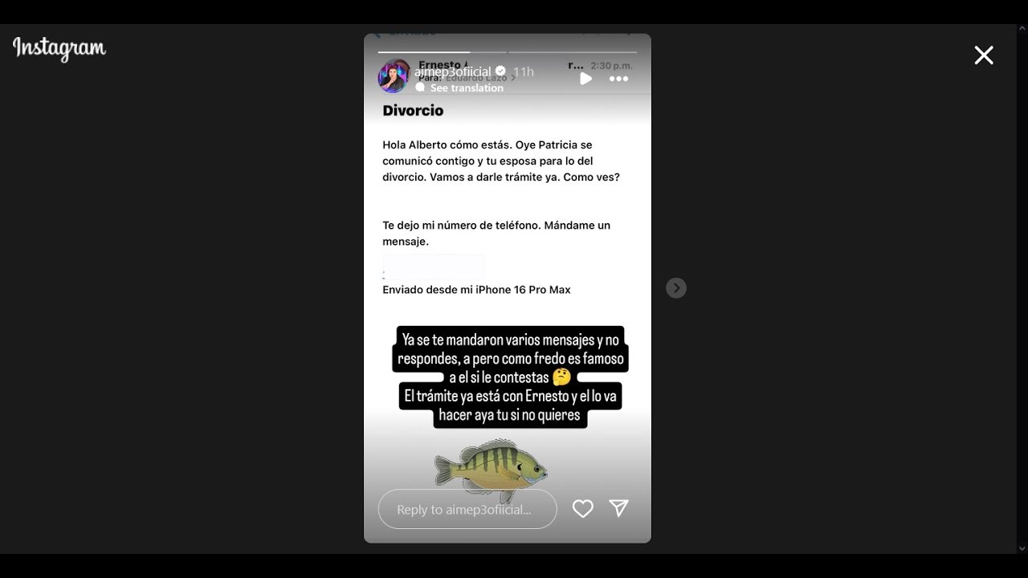Like the story with heart icon
This screenshot has height=578, width=1028.
click(582, 508)
